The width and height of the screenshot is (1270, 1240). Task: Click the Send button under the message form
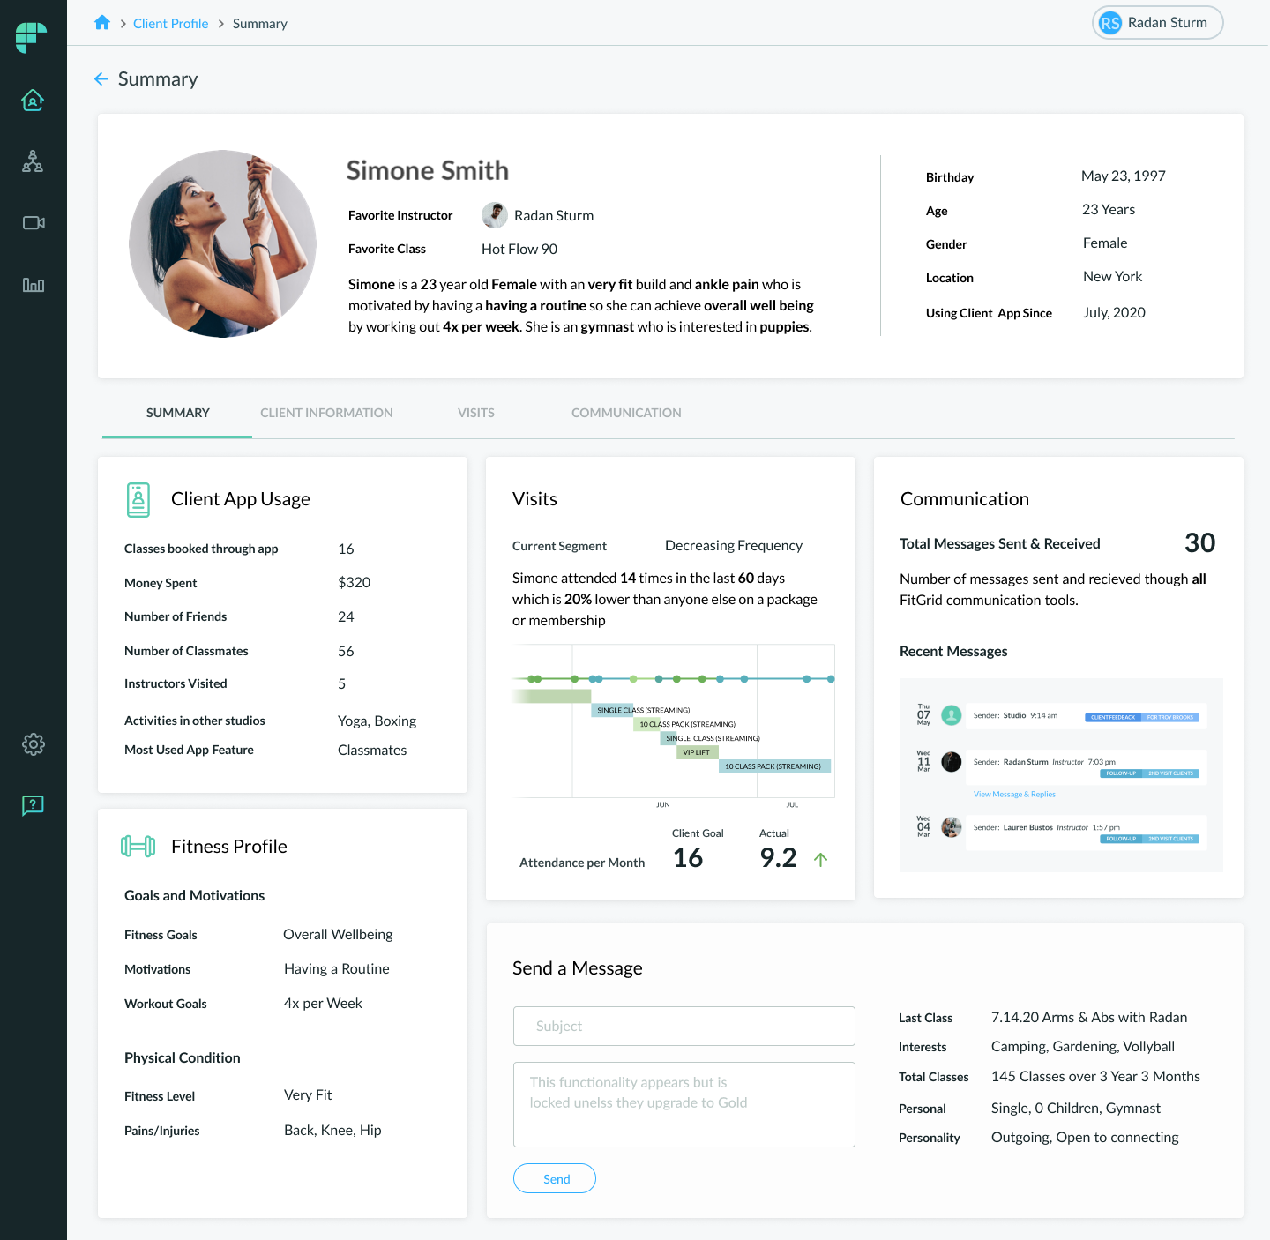click(x=554, y=1178)
